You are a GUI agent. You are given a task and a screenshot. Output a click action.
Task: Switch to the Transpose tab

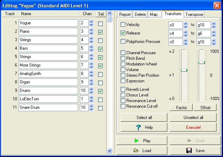click(194, 14)
